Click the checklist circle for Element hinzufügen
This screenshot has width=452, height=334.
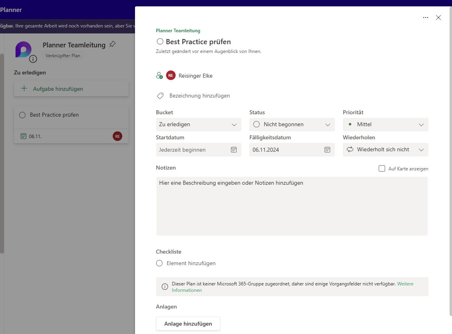(159, 263)
